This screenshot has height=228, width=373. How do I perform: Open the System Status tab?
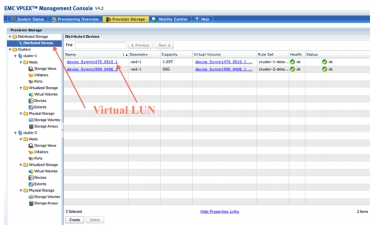click(28, 19)
